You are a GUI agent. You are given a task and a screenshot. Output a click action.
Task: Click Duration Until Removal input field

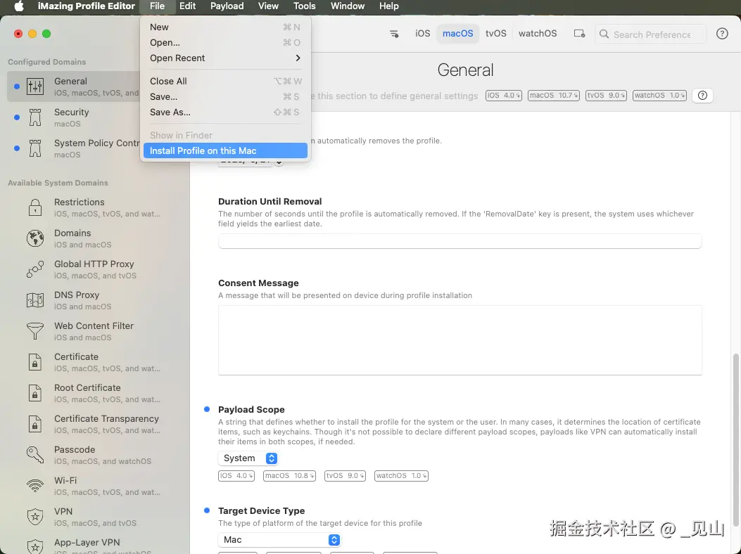[x=460, y=241]
